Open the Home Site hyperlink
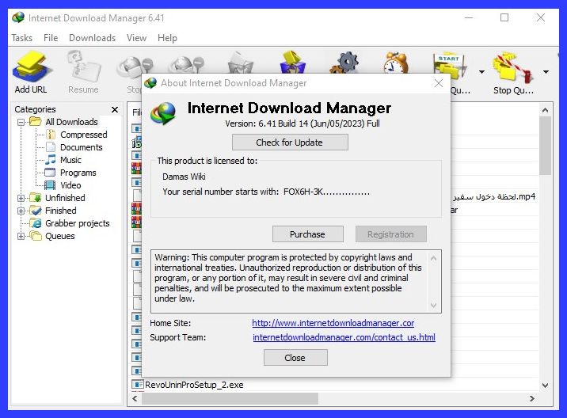Viewport: 567px width, 418px height. 333,323
